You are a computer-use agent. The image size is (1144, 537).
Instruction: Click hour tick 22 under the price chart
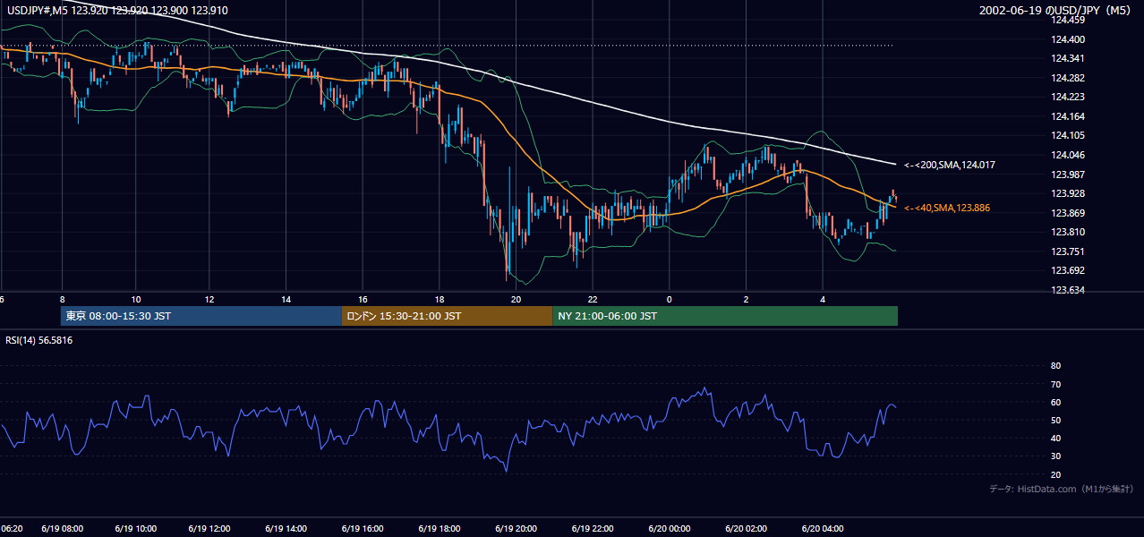[593, 299]
